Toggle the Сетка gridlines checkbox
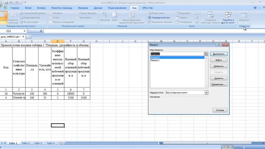The width and height of the screenshot is (265, 149). click(x=51, y=17)
